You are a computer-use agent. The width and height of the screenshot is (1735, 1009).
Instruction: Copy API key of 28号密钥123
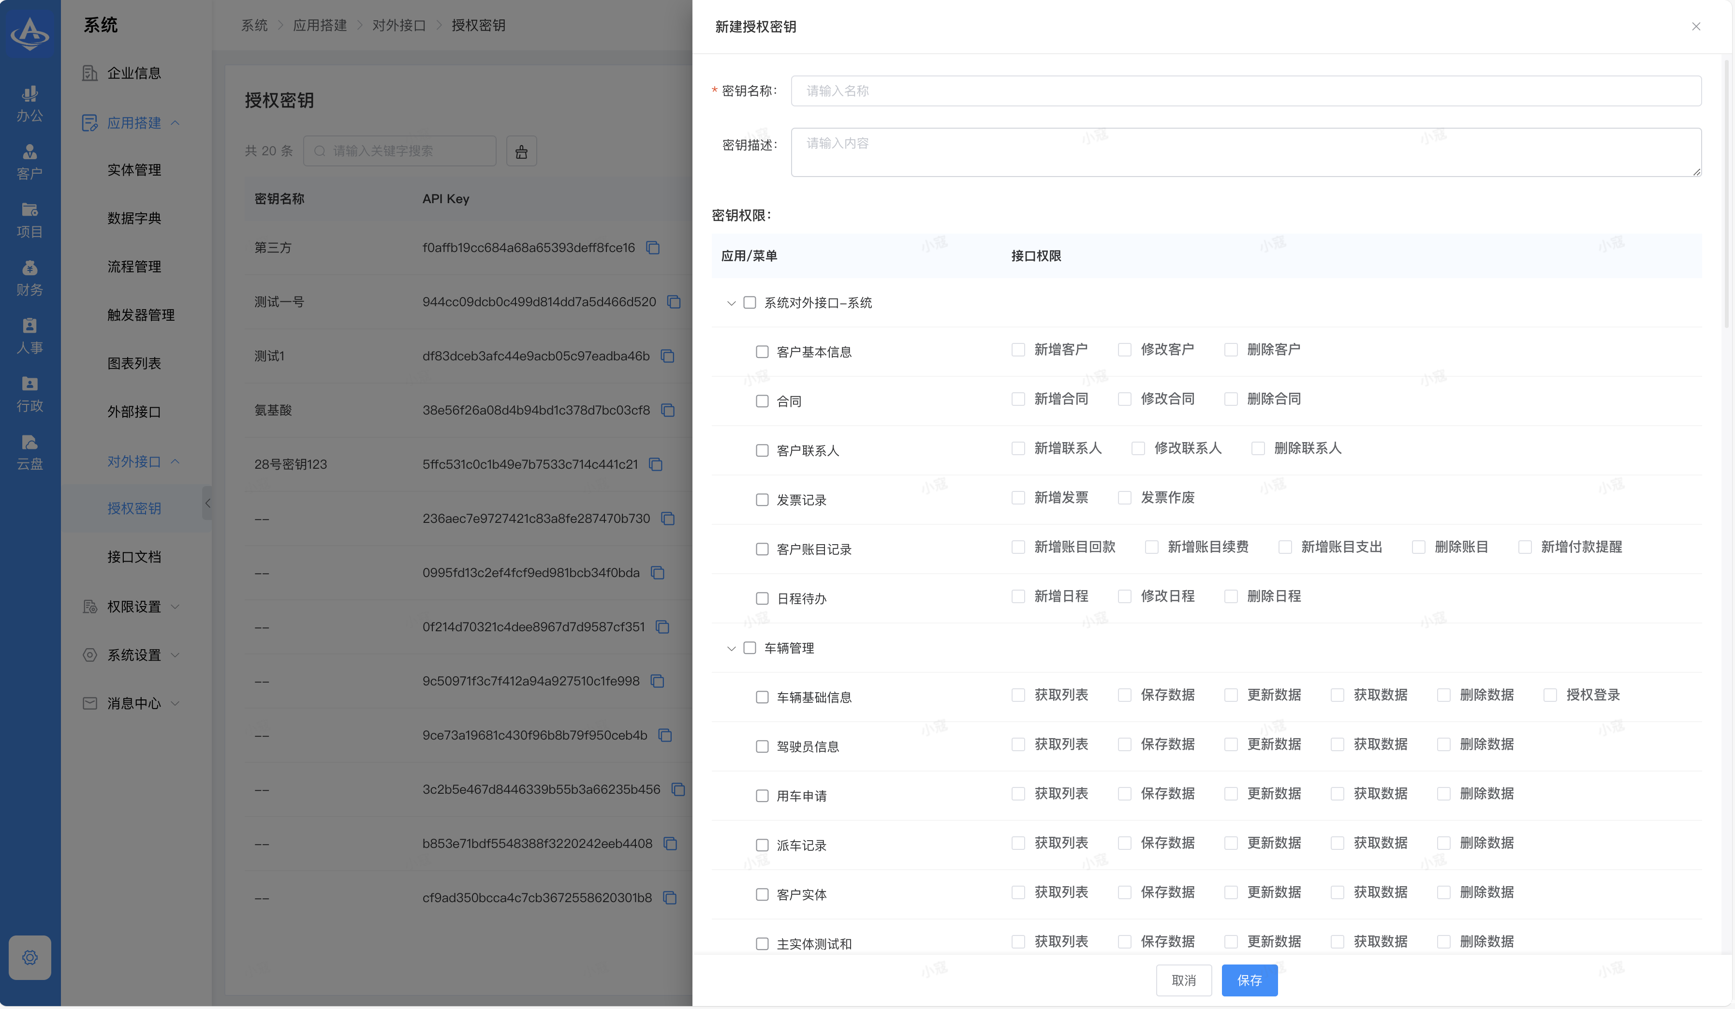point(655,465)
